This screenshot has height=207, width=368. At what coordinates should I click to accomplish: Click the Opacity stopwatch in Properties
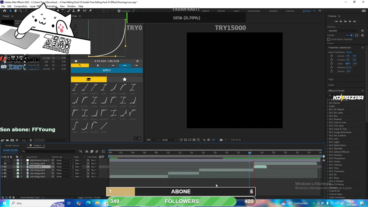331,71
